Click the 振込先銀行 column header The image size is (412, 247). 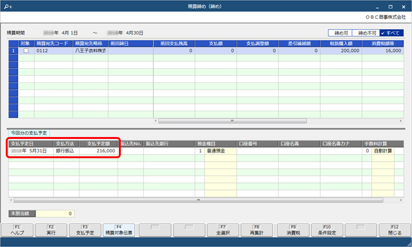point(169,144)
